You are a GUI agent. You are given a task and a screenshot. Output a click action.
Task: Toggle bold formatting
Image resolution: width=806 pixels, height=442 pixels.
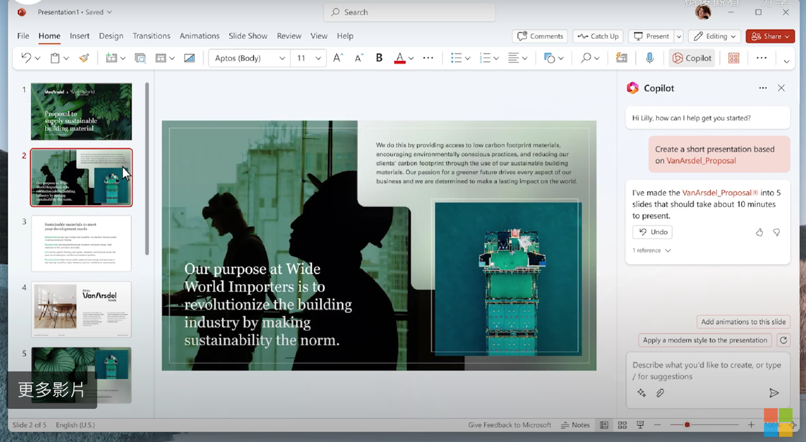[x=379, y=58]
